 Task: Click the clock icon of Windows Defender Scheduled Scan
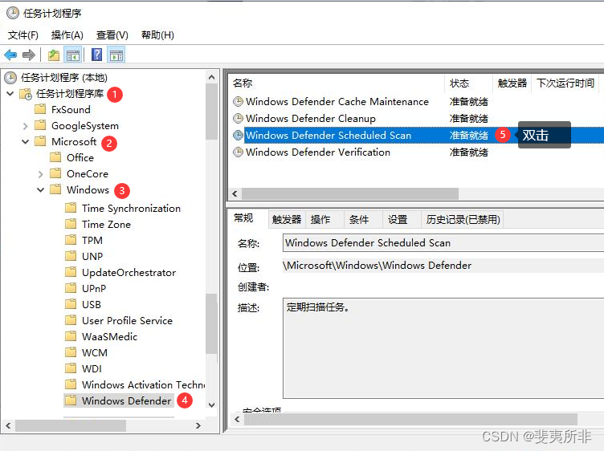[238, 135]
